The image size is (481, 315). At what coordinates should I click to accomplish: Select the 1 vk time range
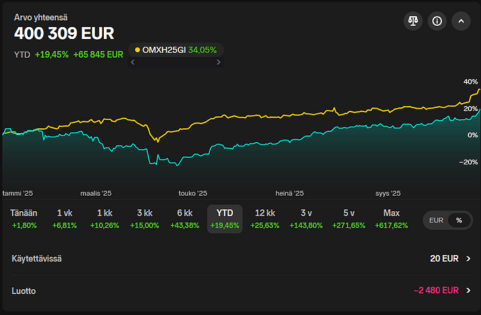tap(65, 219)
